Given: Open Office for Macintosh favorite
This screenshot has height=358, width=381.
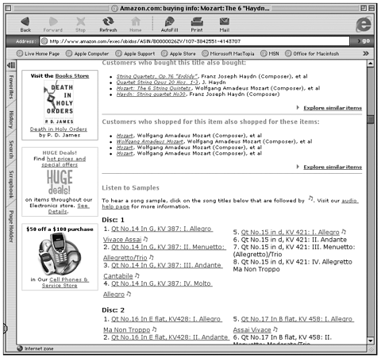Looking at the screenshot, I should coord(312,54).
